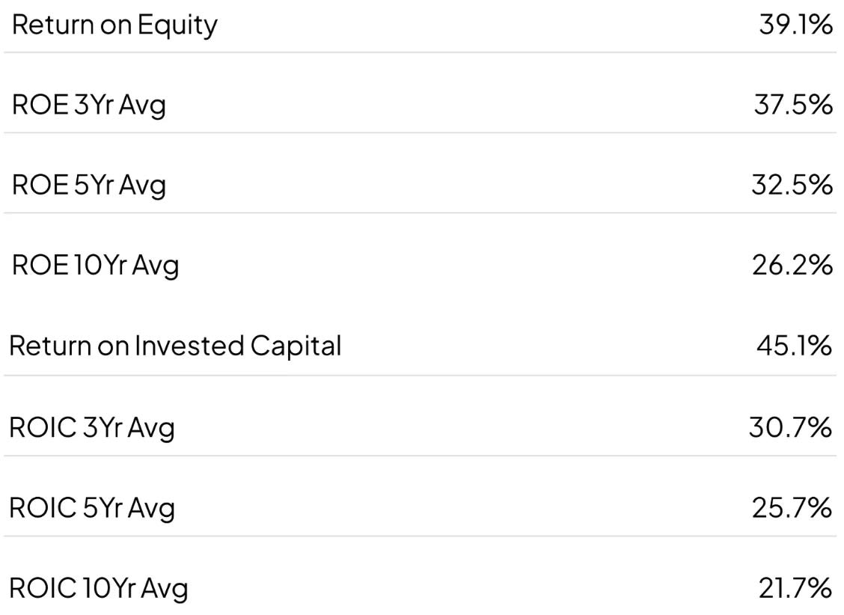This screenshot has width=844, height=615.
Task: Click the 37.5% value
Action: [793, 105]
